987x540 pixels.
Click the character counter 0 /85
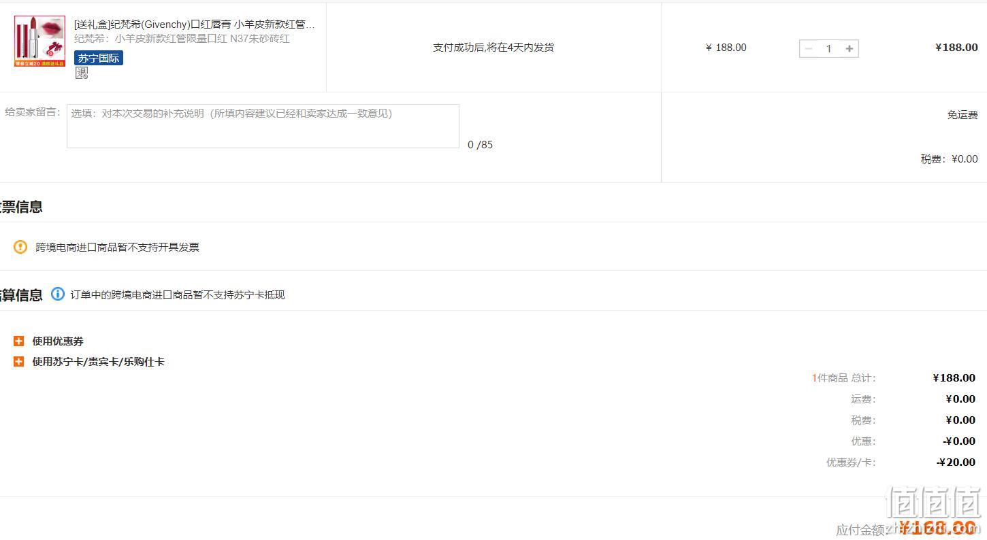tap(480, 145)
